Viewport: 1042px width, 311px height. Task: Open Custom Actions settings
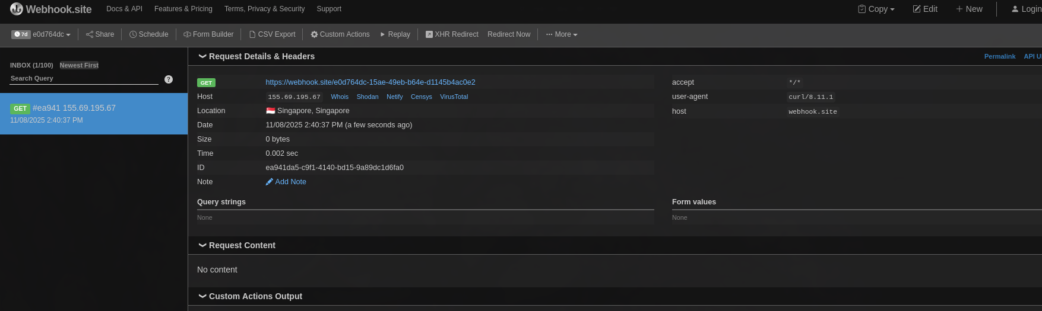(x=340, y=34)
